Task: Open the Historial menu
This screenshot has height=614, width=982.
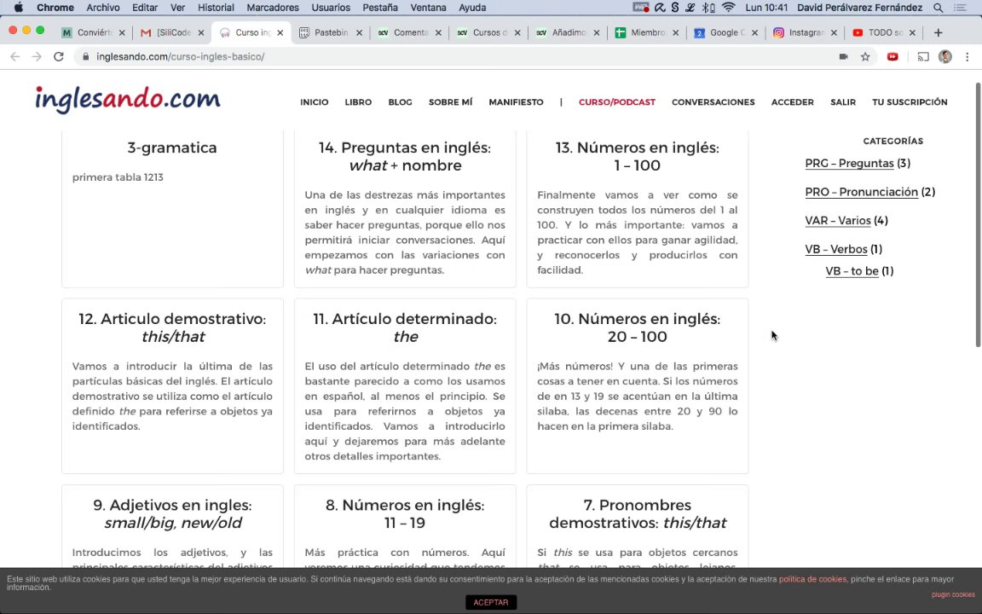Action: (x=216, y=8)
